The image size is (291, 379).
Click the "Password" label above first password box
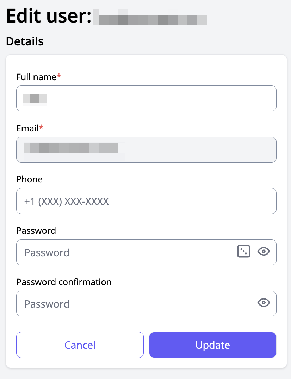(36, 231)
